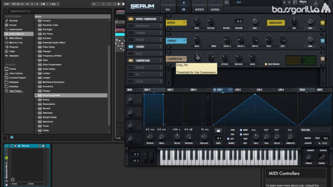Go to next Serum preset arrow
This screenshot has height=187, width=333.
point(289,2)
